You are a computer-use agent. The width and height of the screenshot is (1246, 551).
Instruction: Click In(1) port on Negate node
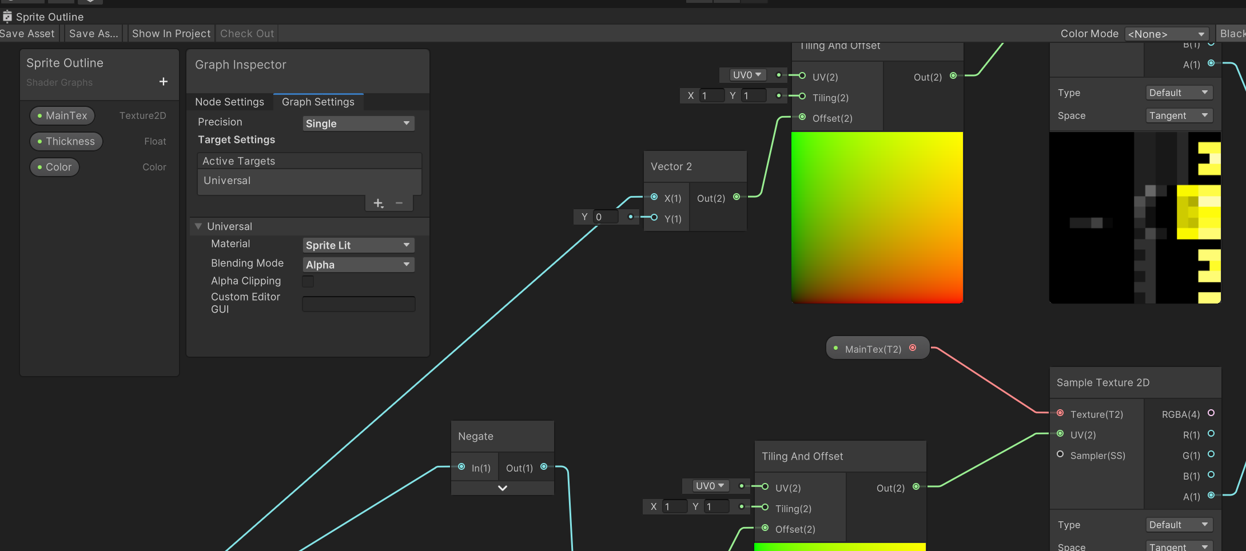[461, 466]
